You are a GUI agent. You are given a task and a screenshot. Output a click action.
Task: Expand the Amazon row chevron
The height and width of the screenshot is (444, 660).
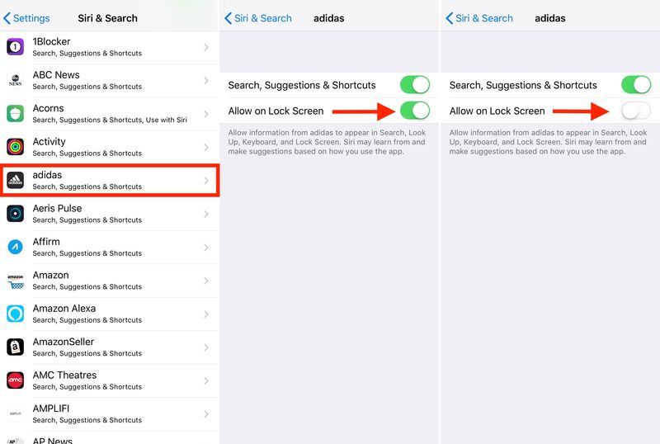point(205,281)
